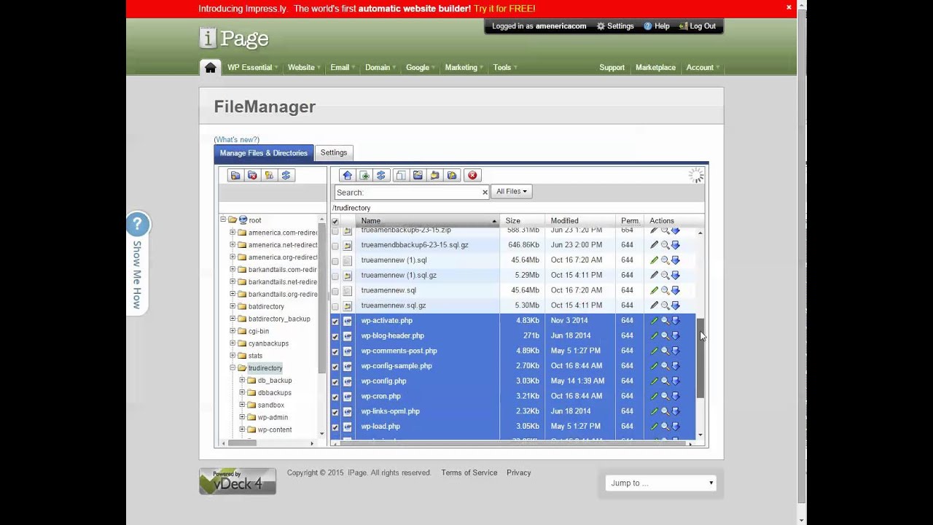
Task: Collapse the root tree node
Action: click(x=223, y=219)
